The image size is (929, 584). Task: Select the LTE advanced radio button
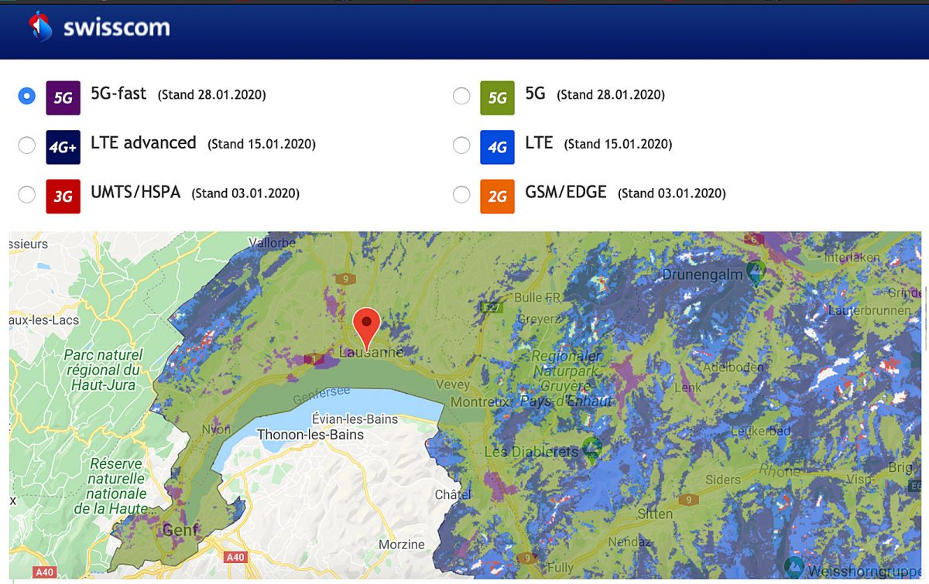coord(27,145)
